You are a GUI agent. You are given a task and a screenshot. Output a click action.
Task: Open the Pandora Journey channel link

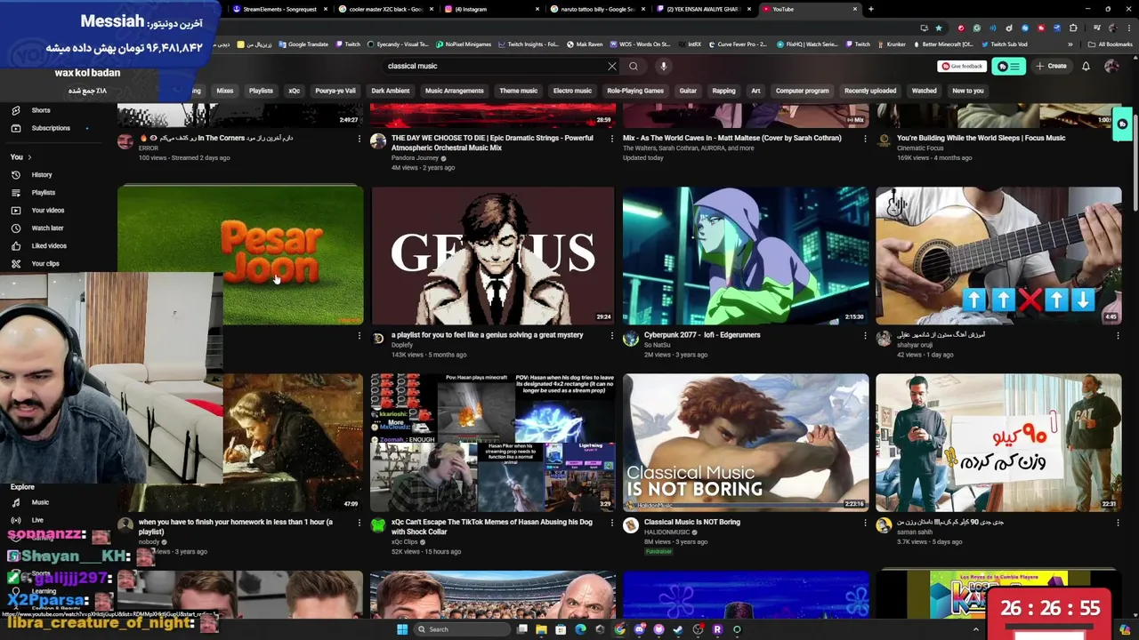tap(415, 158)
